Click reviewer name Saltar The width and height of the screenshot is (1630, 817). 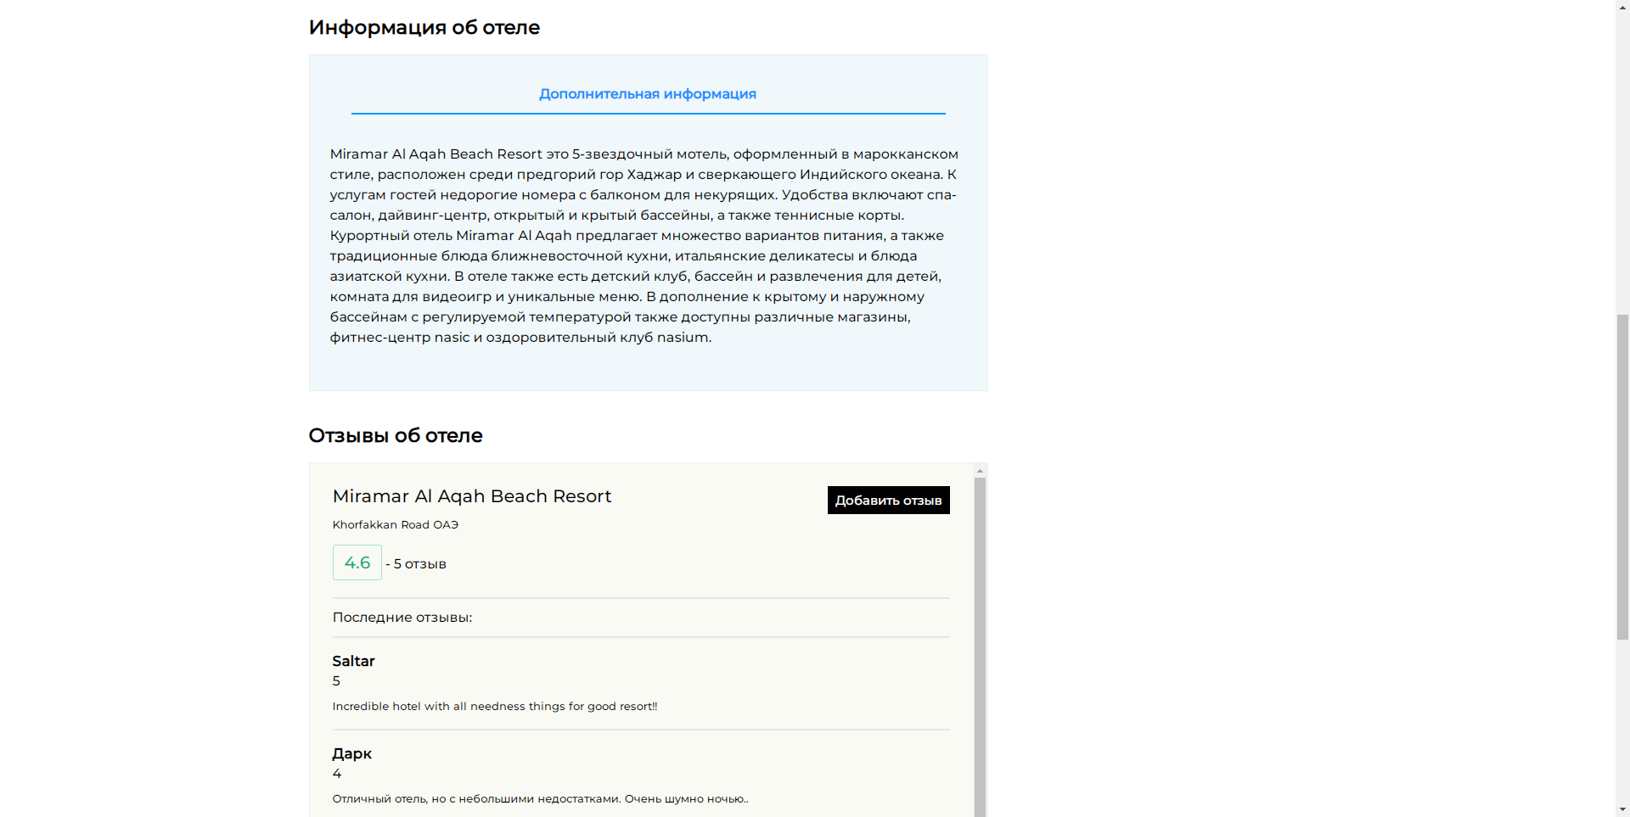[x=353, y=661]
